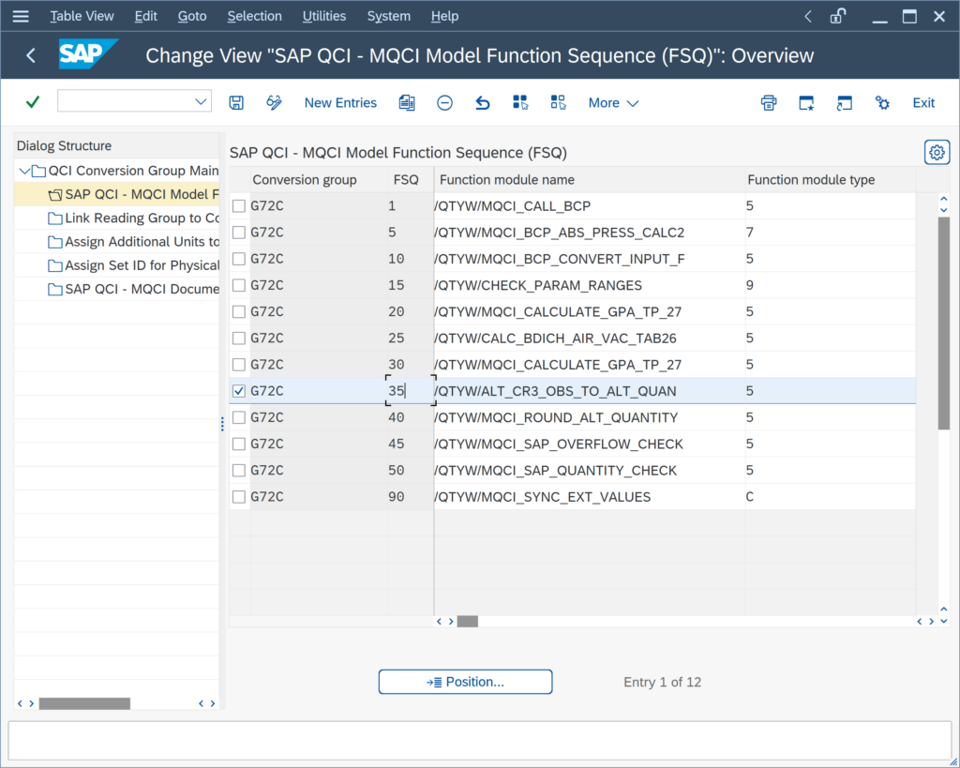Click the Exit button
The height and width of the screenshot is (768, 960).
(x=923, y=103)
